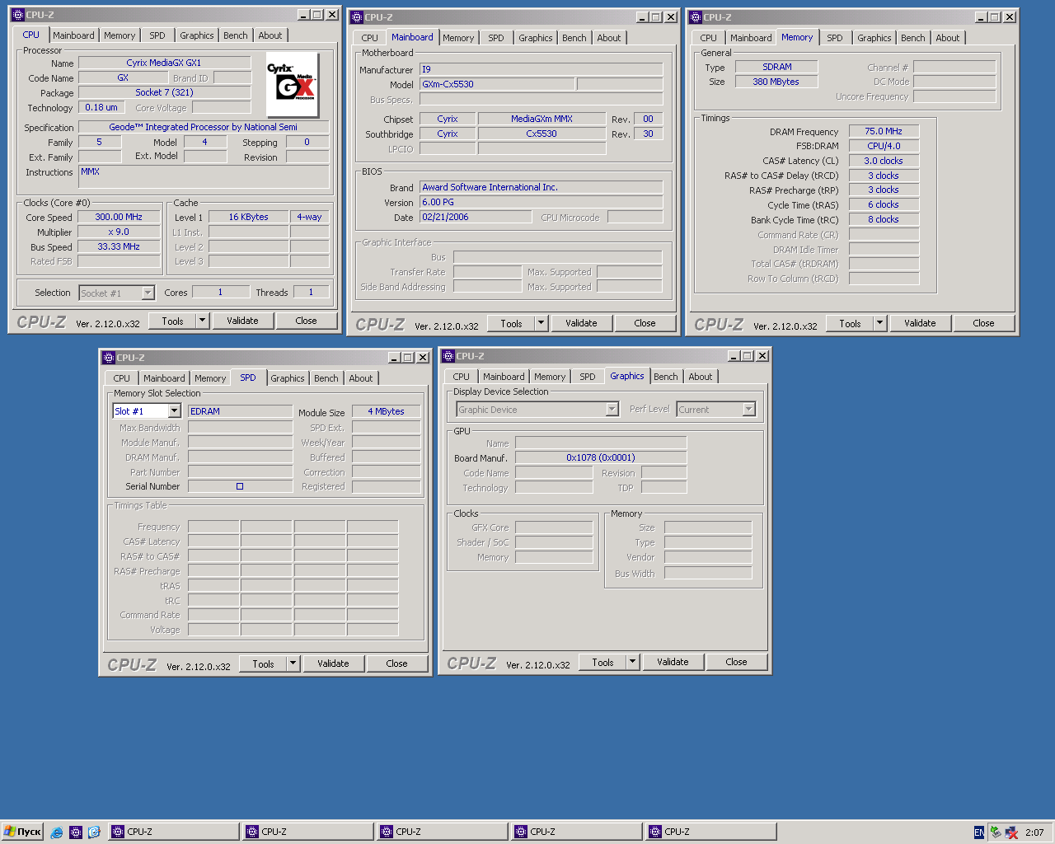Open Mainboard tab in Graphics window
This screenshot has width=1055, height=844.
[504, 377]
